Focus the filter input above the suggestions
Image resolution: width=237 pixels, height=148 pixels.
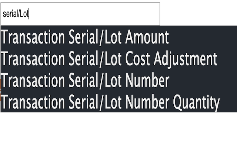(80, 14)
